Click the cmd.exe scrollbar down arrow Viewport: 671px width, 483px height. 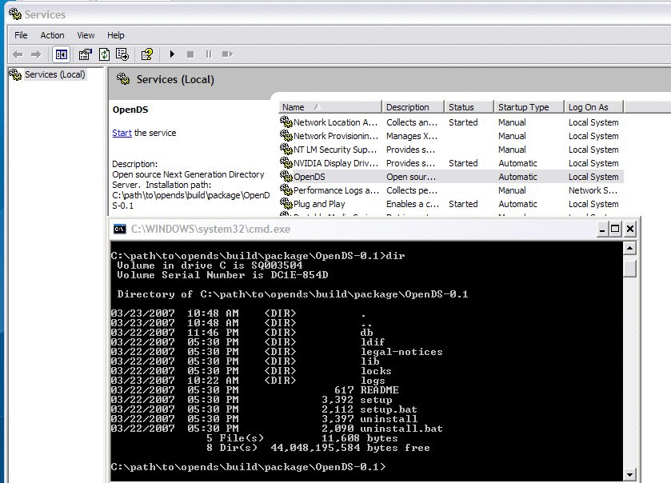pos(629,474)
